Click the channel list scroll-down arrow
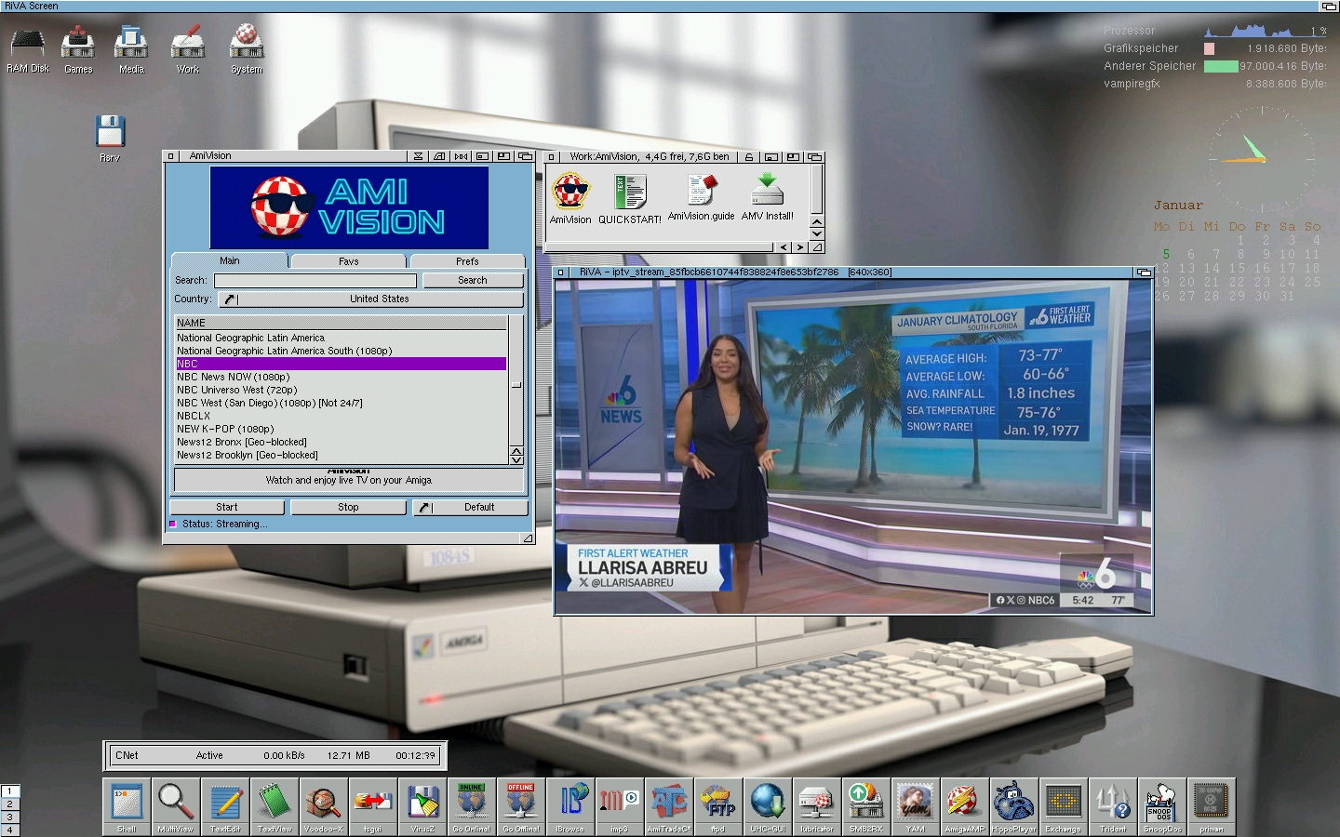The width and height of the screenshot is (1340, 837). (x=516, y=459)
